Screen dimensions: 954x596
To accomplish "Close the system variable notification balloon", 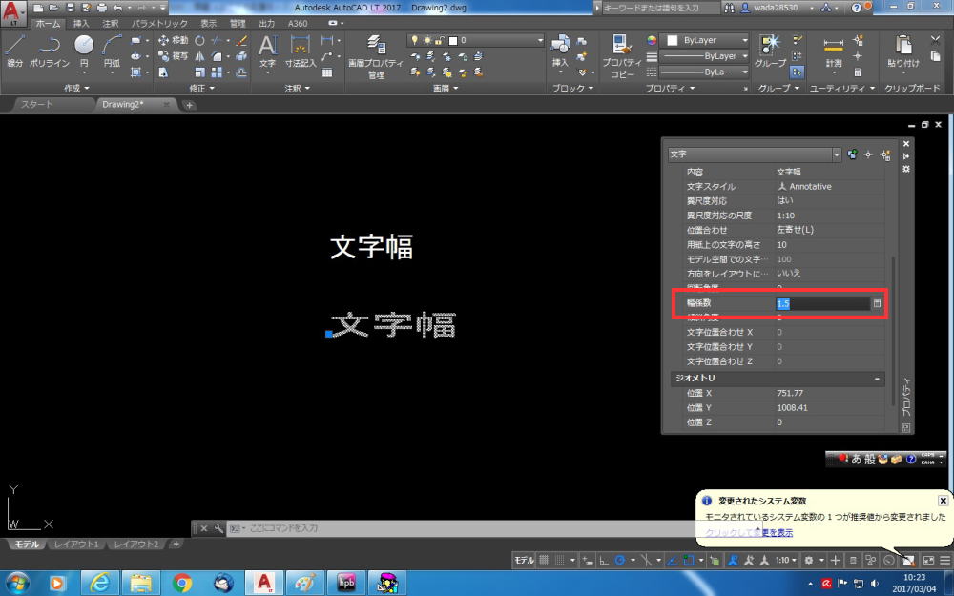I will click(x=943, y=501).
